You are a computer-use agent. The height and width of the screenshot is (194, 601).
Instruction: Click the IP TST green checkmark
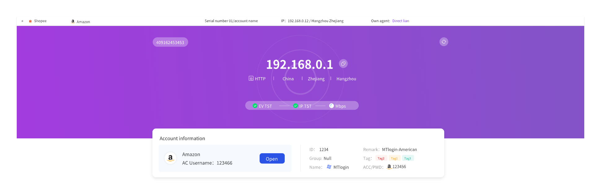pyautogui.click(x=296, y=106)
